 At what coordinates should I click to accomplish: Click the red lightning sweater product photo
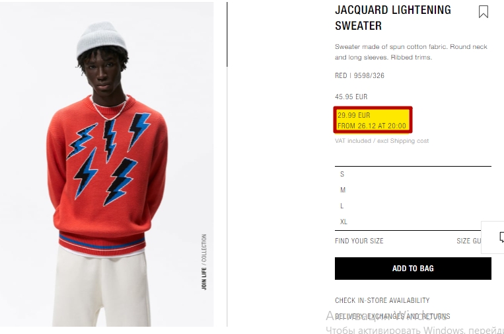pyautogui.click(x=107, y=164)
